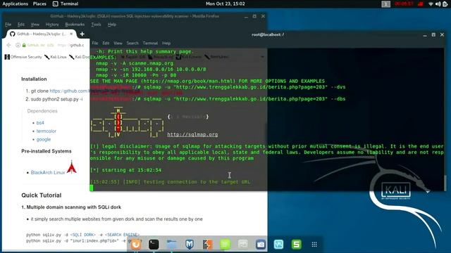
Task: Click the git clone GitHub URL link
Action: click(69, 91)
